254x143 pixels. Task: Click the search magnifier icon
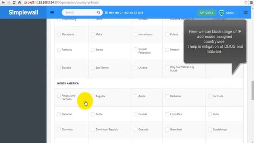[98, 12]
